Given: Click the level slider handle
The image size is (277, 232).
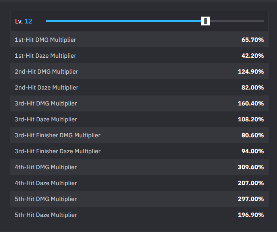Looking at the screenshot, I should [205, 21].
